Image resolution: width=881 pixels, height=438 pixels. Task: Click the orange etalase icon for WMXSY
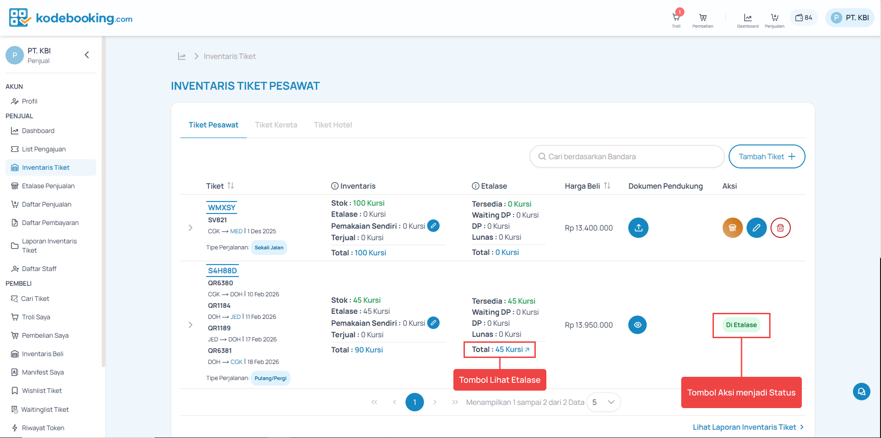click(x=732, y=228)
